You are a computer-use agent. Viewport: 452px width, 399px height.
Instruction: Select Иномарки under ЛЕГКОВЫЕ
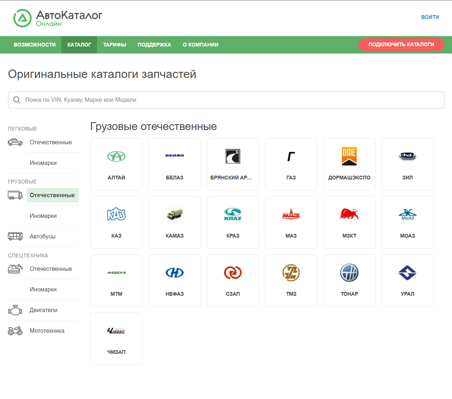point(43,163)
